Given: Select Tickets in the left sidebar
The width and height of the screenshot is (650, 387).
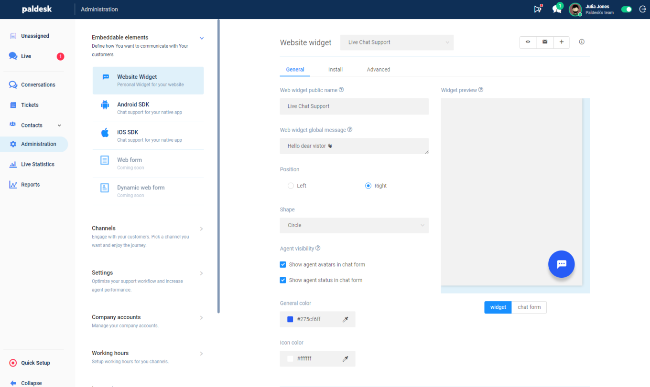Looking at the screenshot, I should point(29,105).
